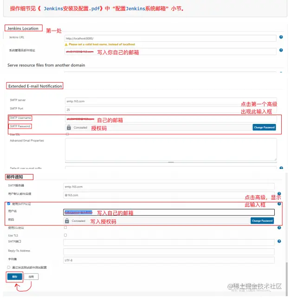290x298 pixels.
Task: Click Serve resource files from another domain heading
Action: [x=46, y=65]
